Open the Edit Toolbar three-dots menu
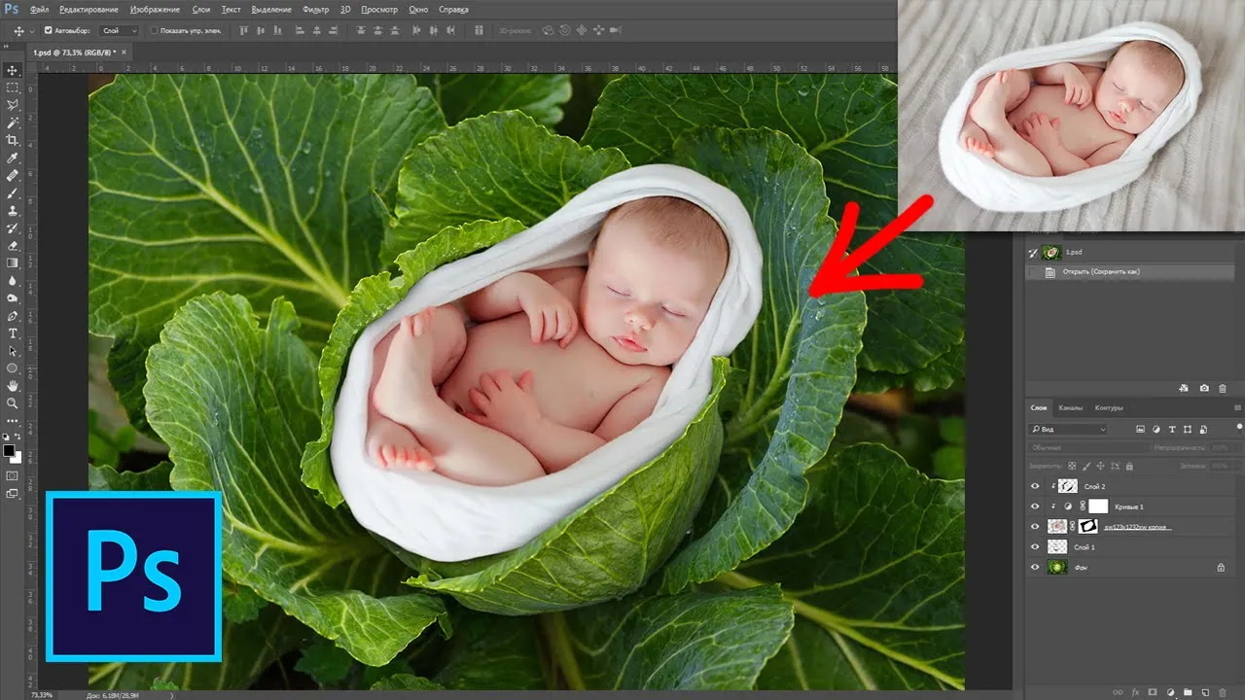 13,421
